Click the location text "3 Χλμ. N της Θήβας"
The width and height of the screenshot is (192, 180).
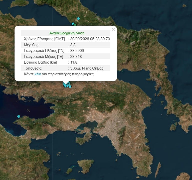[x=87, y=68]
